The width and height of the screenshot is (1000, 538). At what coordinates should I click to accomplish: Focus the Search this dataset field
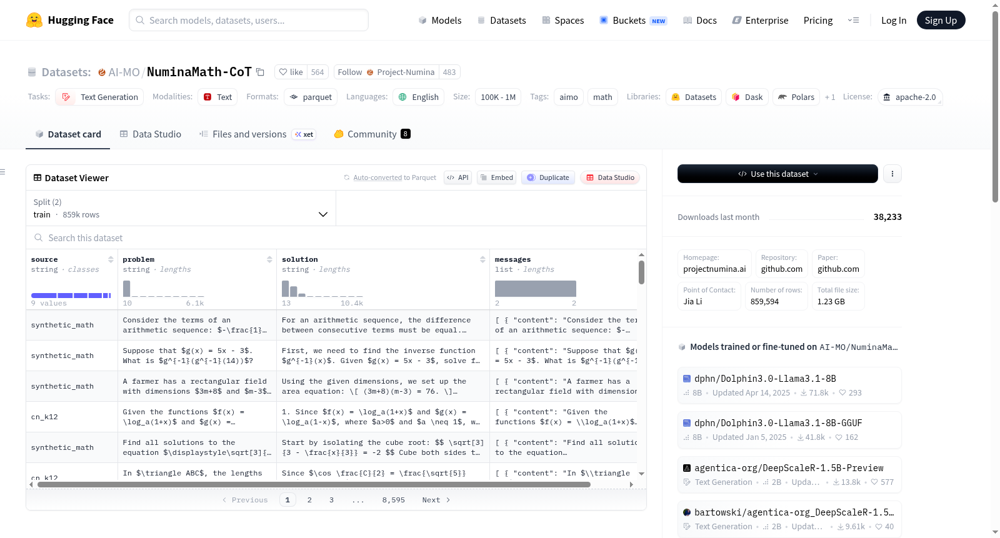coord(336,237)
